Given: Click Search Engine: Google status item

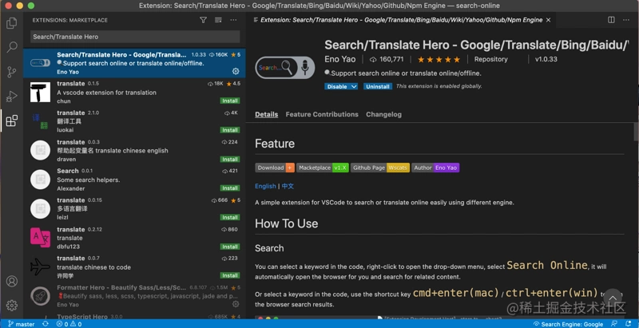Looking at the screenshot, I should (568, 324).
